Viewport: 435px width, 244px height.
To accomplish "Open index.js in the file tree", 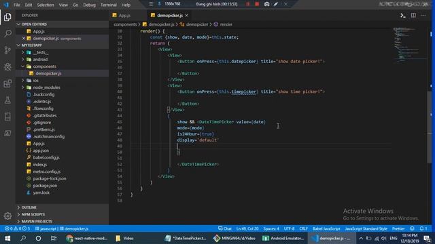I will click(40, 165).
